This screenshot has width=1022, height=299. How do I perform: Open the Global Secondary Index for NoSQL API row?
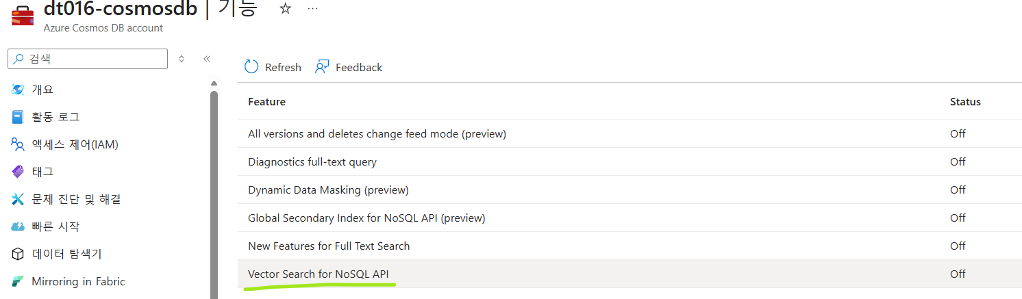click(x=630, y=218)
